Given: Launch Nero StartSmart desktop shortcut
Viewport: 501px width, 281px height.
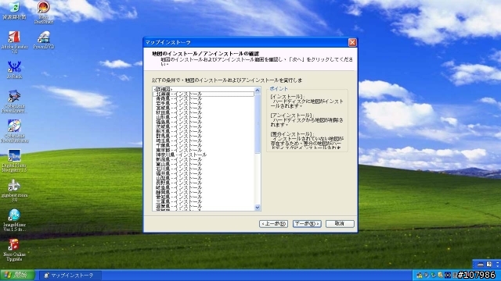Looking at the screenshot, I should [x=44, y=12].
